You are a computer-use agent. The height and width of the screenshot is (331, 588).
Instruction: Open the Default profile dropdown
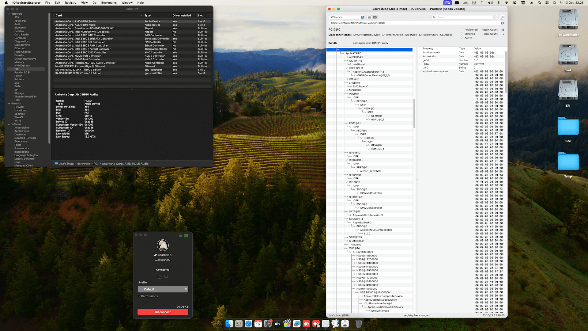[x=163, y=289]
